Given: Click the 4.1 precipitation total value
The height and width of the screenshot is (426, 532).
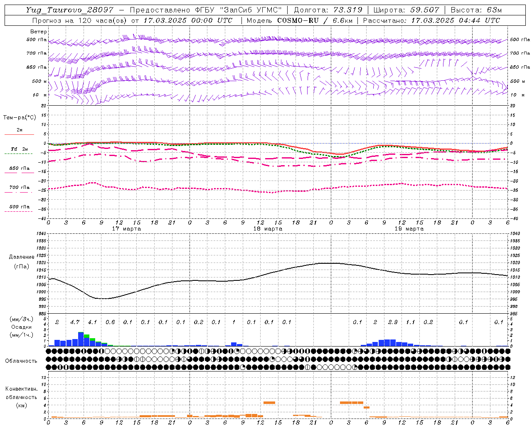Looking at the screenshot, I should tap(92, 322).
